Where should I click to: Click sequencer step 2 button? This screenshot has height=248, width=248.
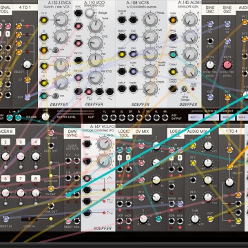[6, 142]
